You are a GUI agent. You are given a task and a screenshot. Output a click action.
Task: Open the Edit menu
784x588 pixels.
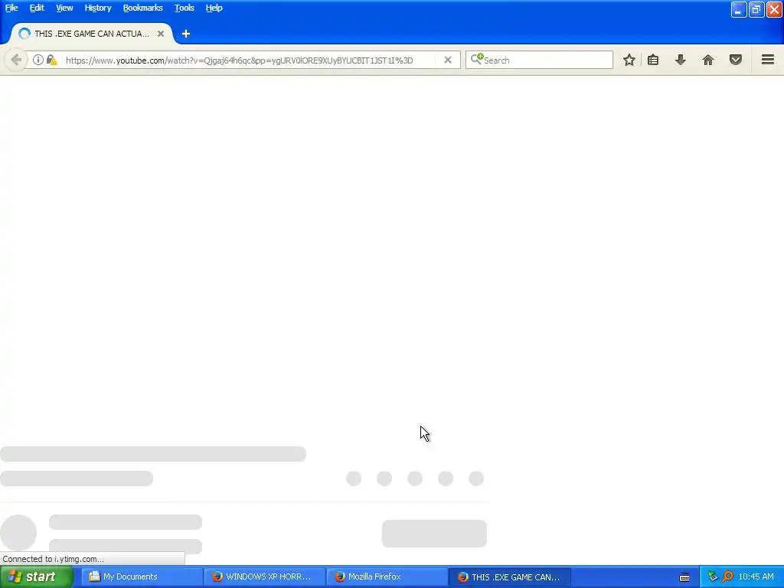tap(37, 8)
